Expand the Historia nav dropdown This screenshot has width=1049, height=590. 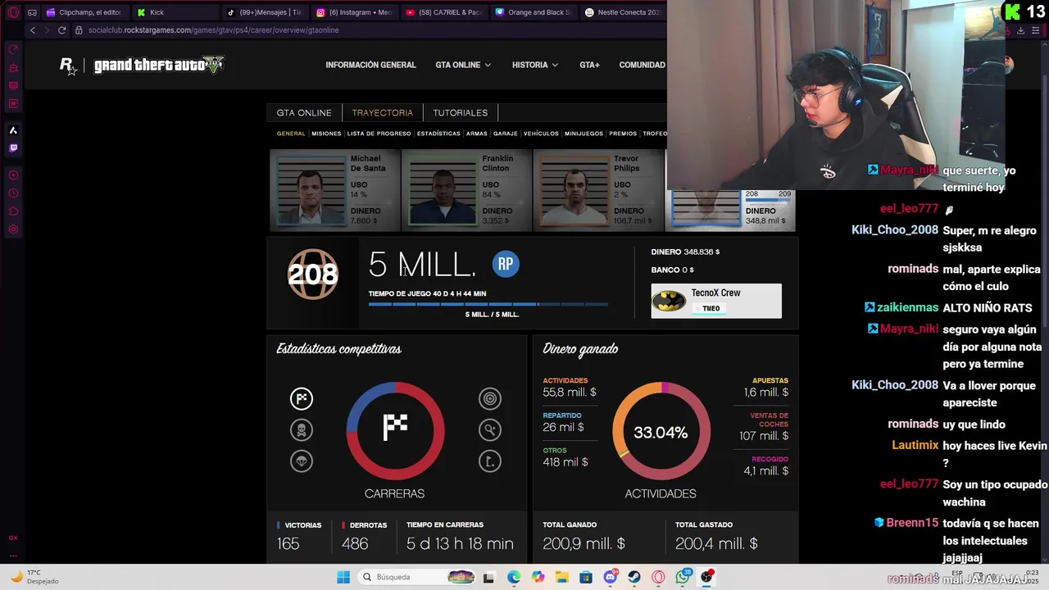[x=535, y=65]
